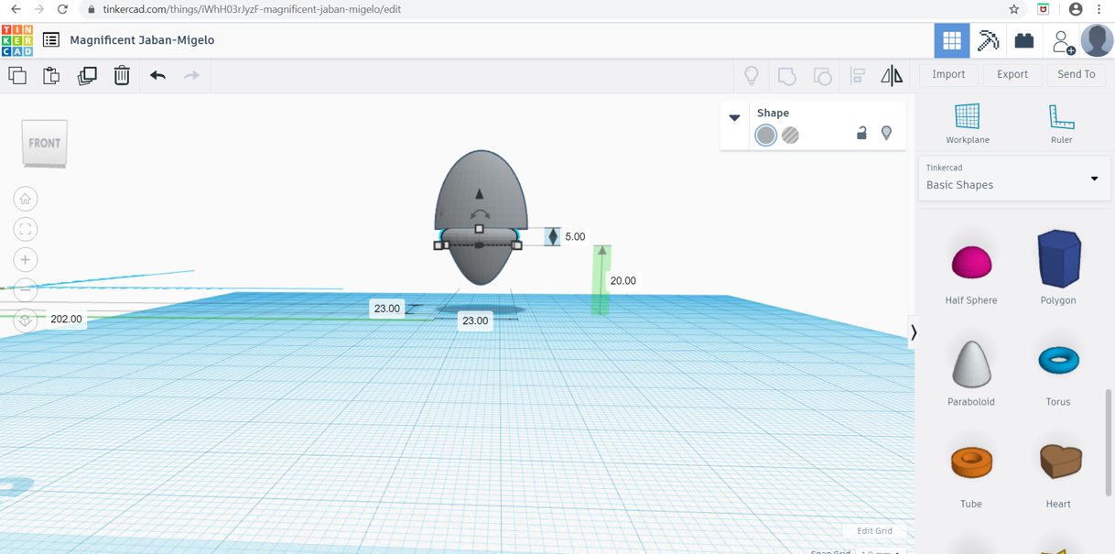Viewport: 1115px width, 554px height.
Task: Click the Show all lightbulb icon in the toolbar
Action: (x=752, y=75)
